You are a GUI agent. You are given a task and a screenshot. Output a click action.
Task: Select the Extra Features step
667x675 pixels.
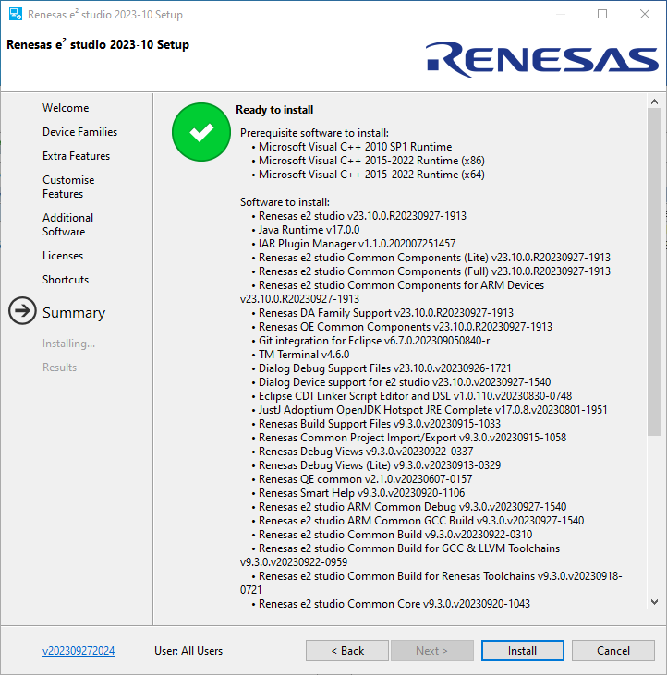click(x=76, y=156)
